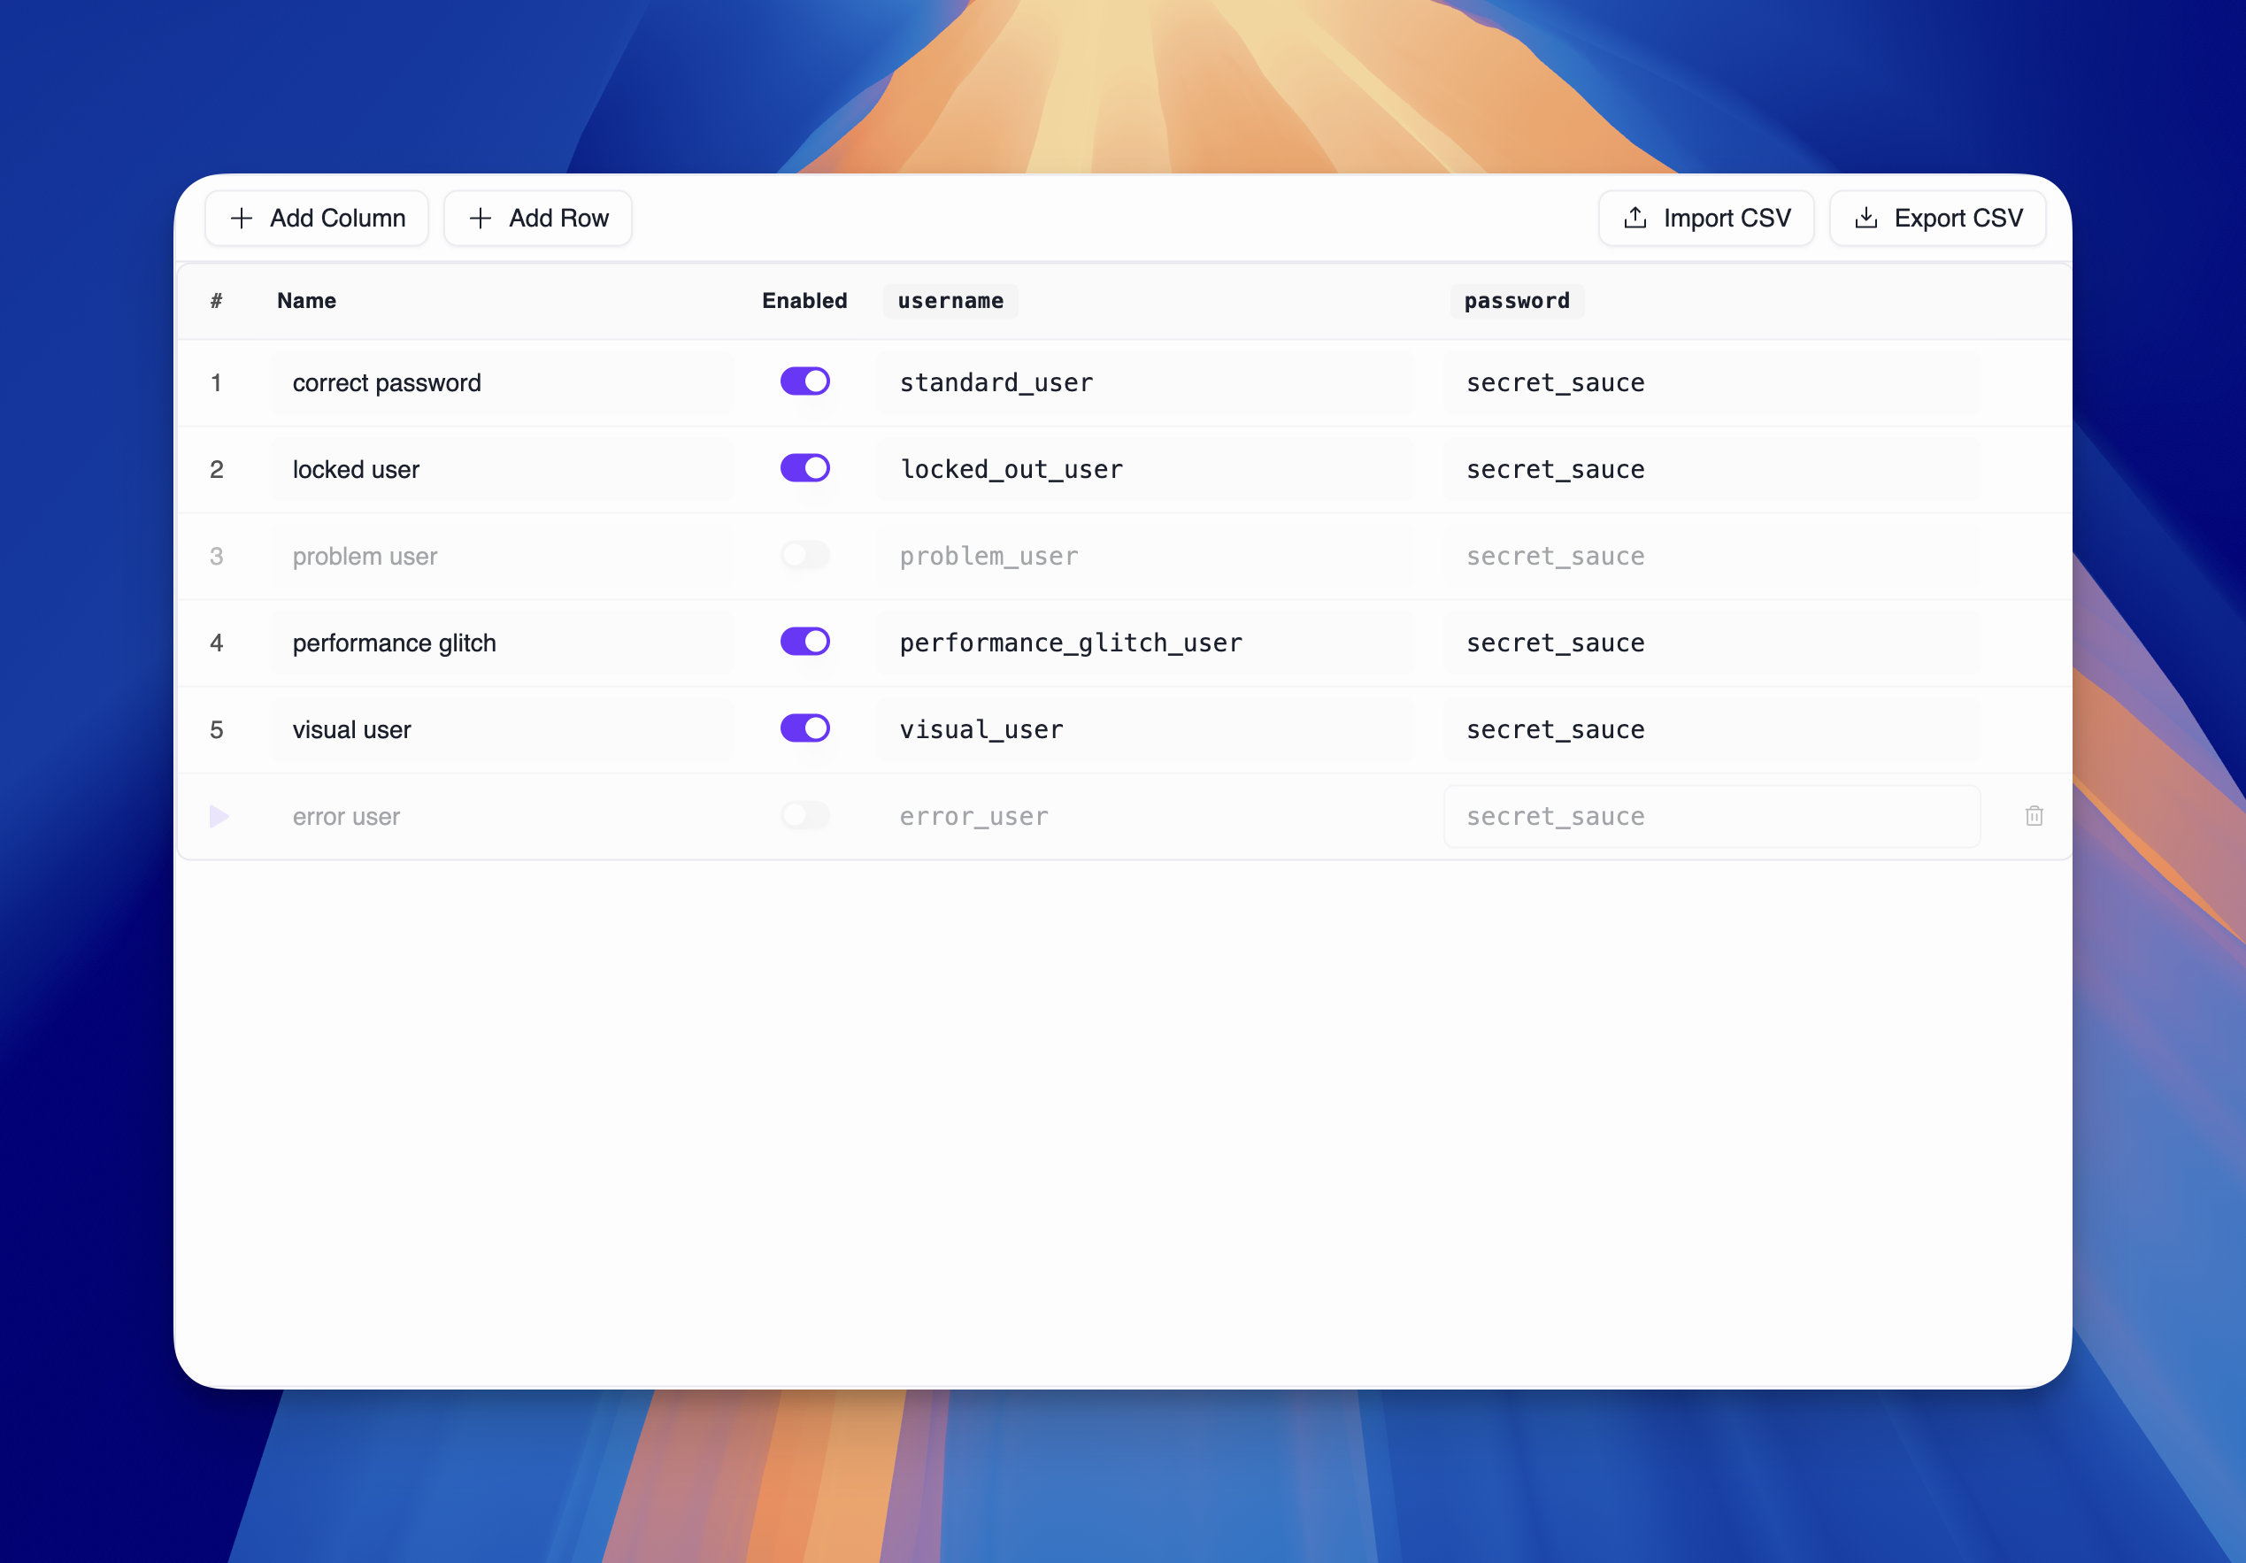Select row number 5
Viewport: 2246px width, 1563px height.
point(216,729)
